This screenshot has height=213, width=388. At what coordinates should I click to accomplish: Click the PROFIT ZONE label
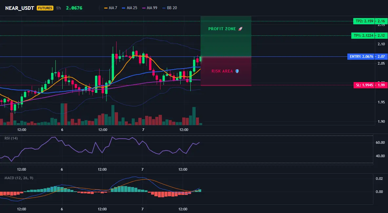pos(222,29)
